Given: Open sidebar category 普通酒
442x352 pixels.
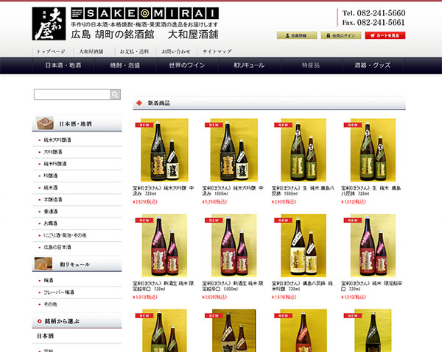Looking at the screenshot, I should point(50,212).
